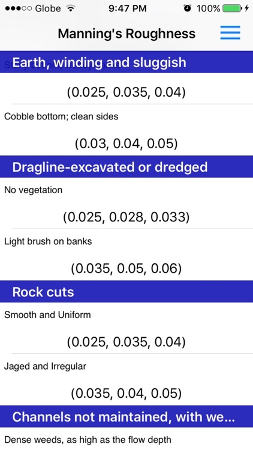Choose the Light brush on banks row

[x=126, y=255]
